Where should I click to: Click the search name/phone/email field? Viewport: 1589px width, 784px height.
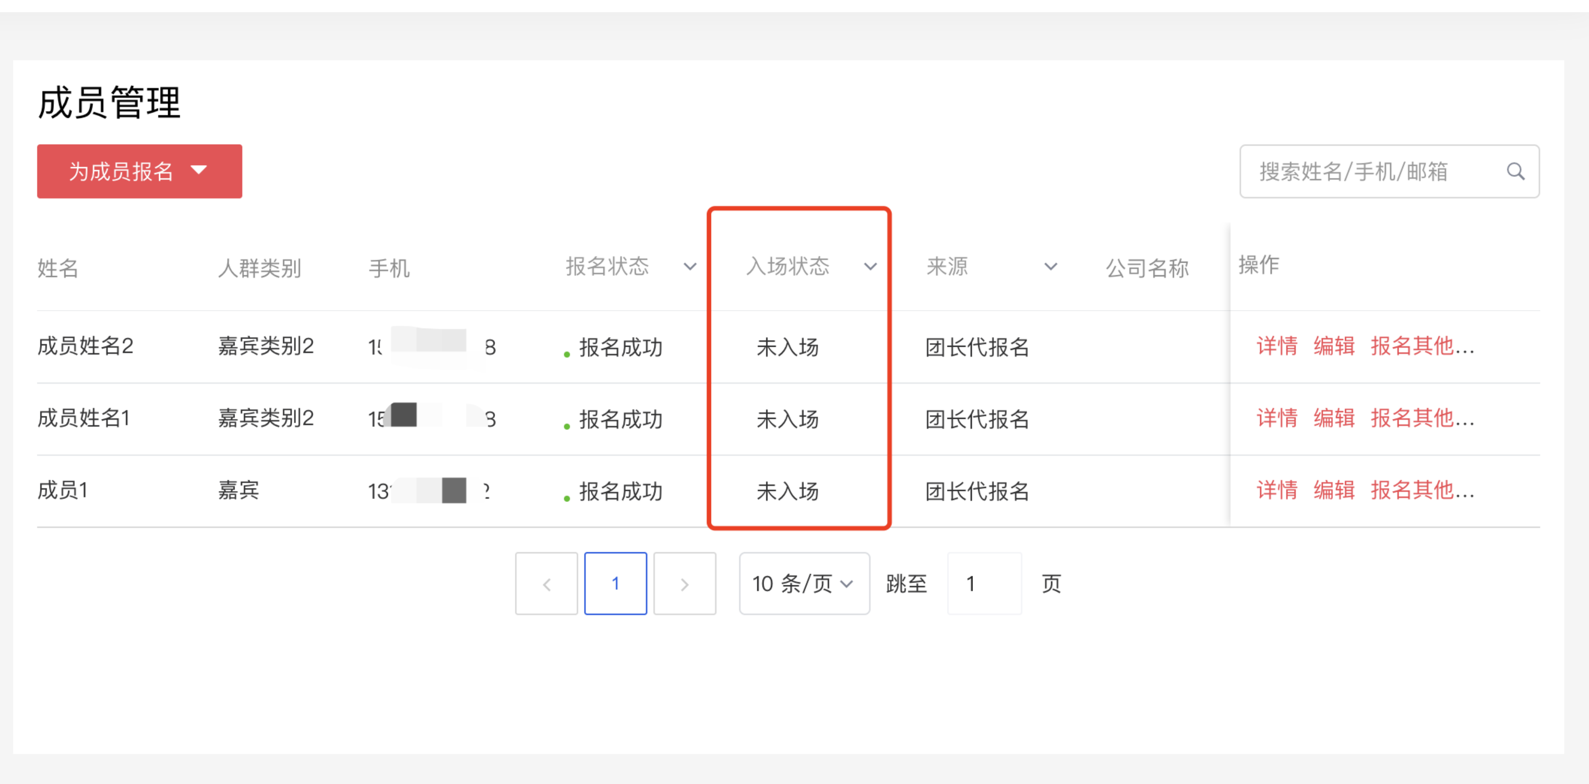pyautogui.click(x=1369, y=171)
